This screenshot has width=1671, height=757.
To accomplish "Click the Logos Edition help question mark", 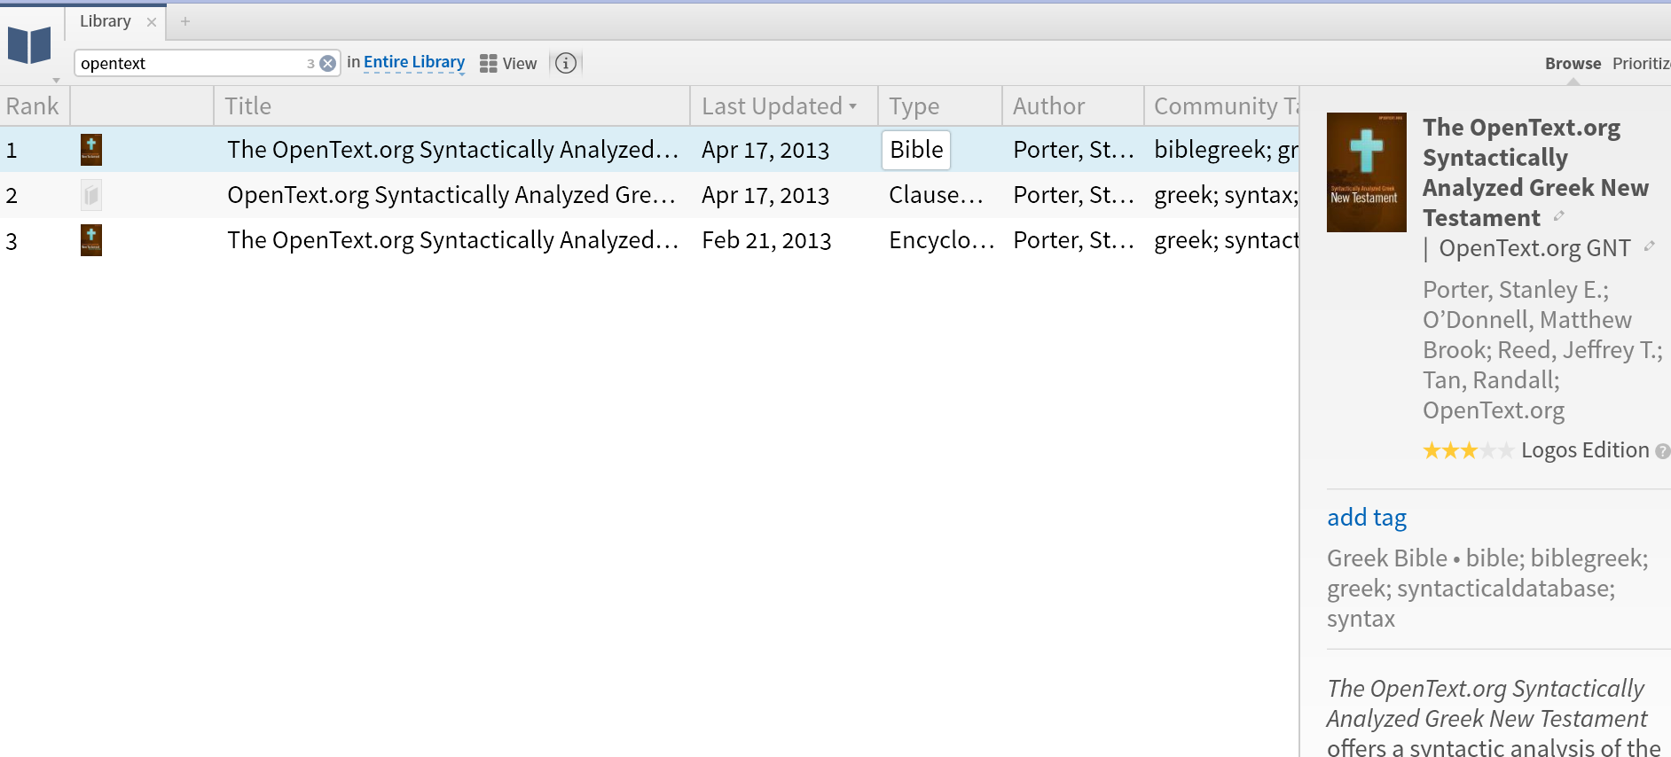I will click(x=1662, y=451).
